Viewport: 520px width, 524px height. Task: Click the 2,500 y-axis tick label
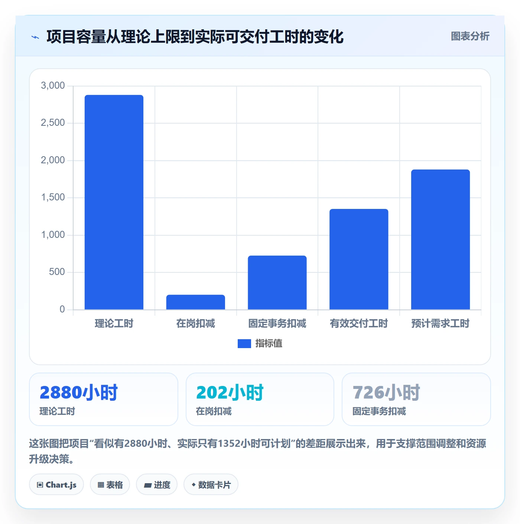tap(53, 123)
